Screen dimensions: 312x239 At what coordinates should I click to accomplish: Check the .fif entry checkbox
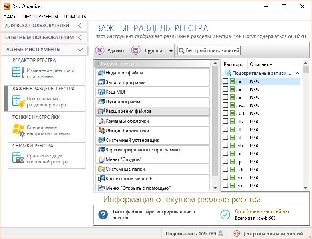(x=225, y=137)
